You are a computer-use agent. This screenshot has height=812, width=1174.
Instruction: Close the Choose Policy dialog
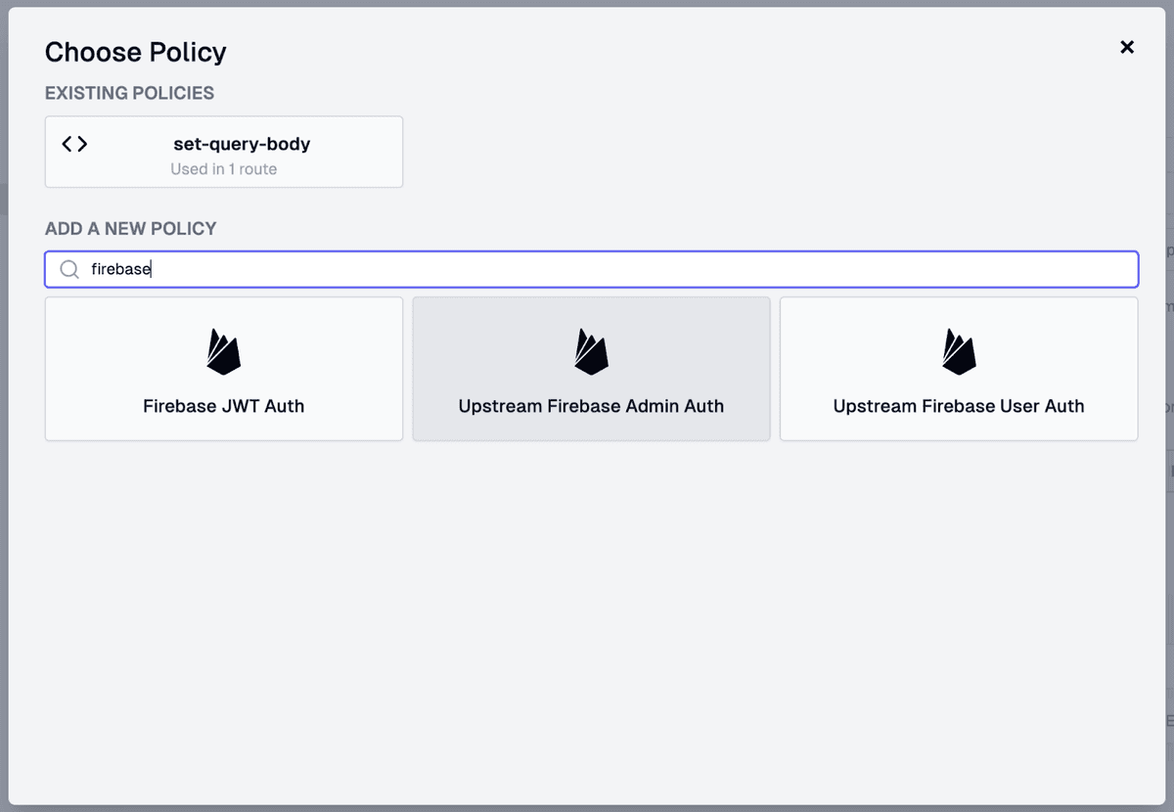1127,47
